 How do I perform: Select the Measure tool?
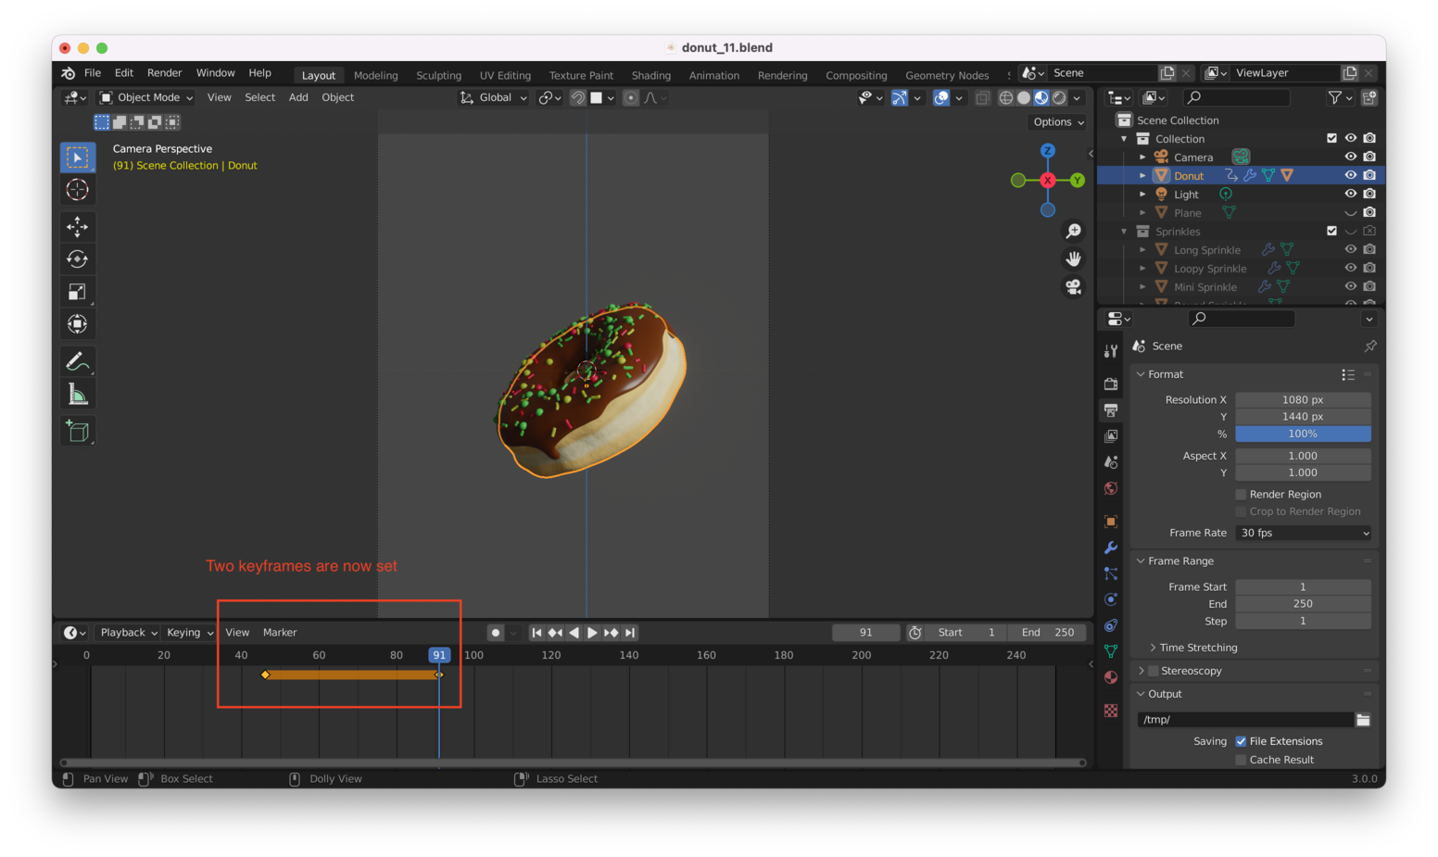point(78,393)
